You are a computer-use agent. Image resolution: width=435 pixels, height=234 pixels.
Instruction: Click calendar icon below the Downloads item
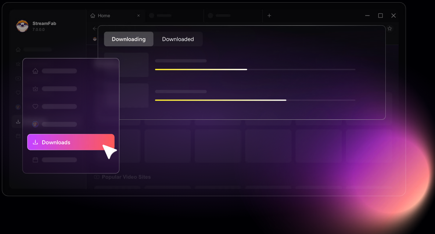coord(35,160)
